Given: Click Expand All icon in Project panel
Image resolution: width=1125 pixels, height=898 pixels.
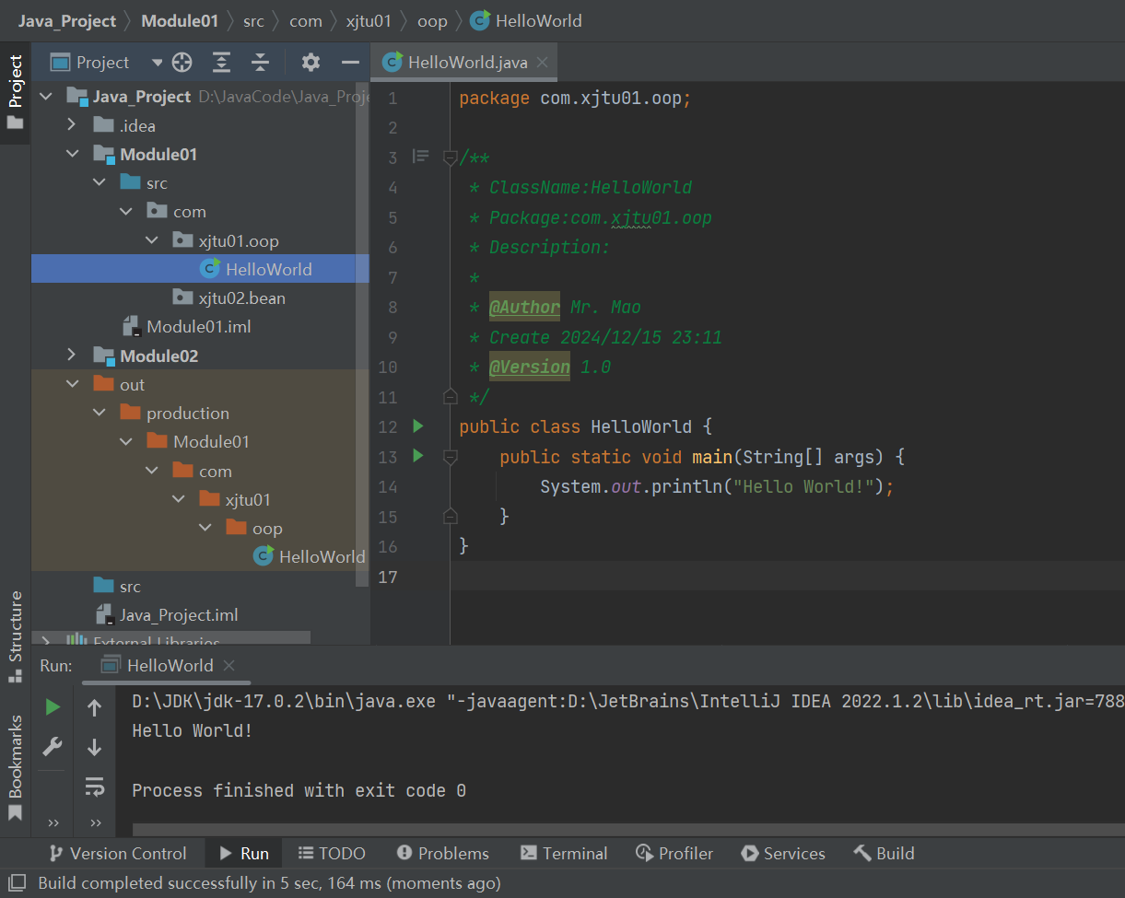Looking at the screenshot, I should 221,63.
